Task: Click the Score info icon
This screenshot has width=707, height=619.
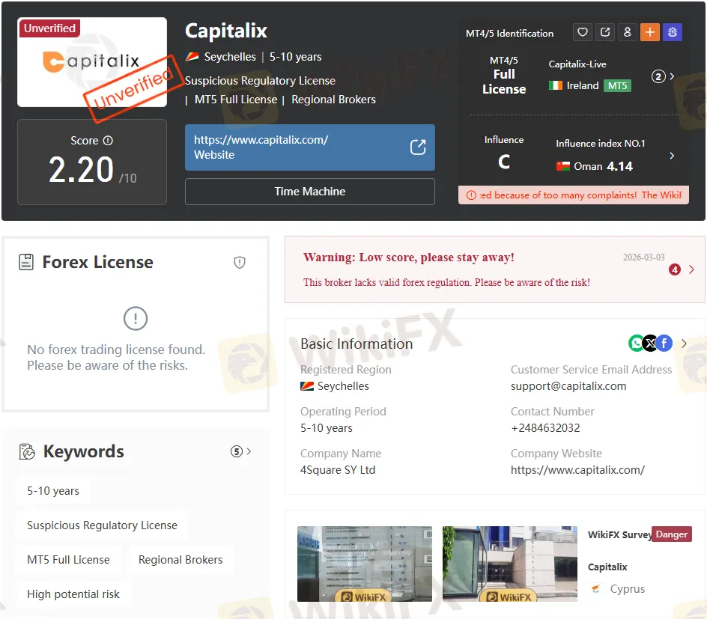Action: tap(108, 141)
